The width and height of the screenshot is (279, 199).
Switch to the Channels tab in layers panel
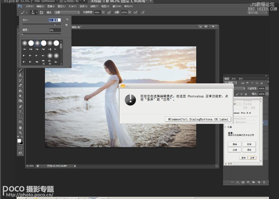234,78
